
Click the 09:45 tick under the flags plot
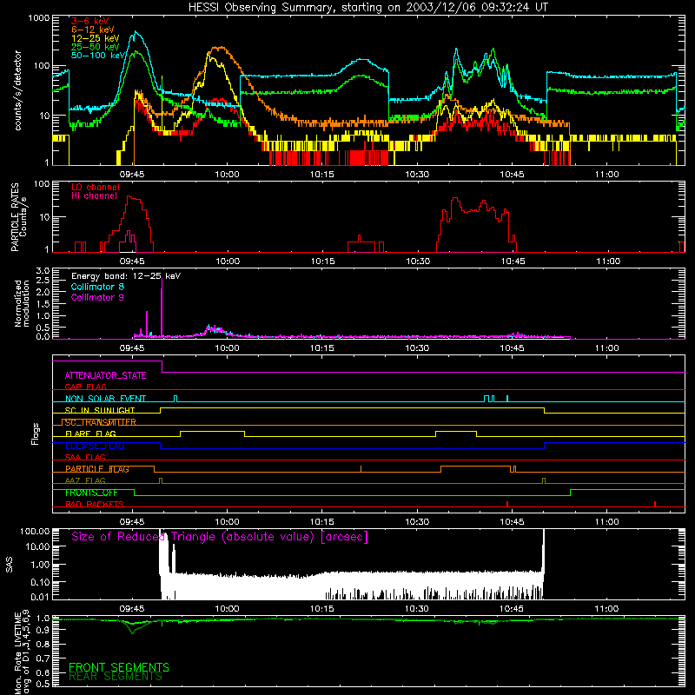click(132, 522)
